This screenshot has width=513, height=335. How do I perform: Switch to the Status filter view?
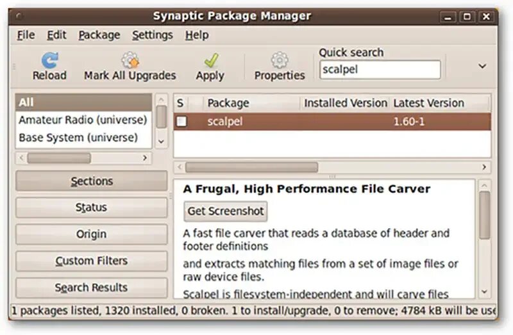92,208
